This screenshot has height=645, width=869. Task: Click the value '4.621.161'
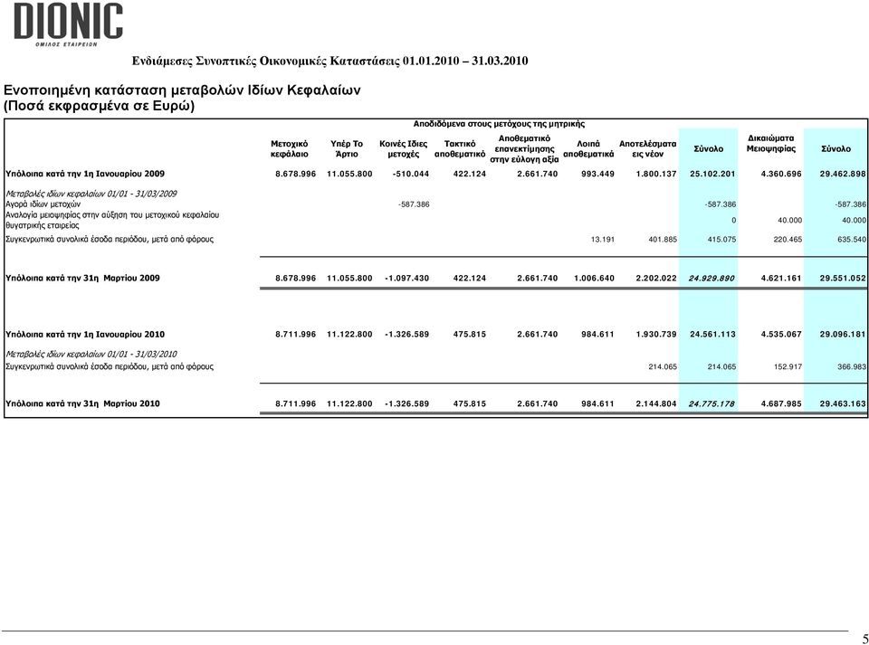coord(781,279)
